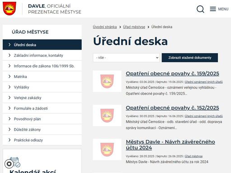Open Opatření obecné povahy č. 159/2025
The image size is (231, 173).
point(172,73)
